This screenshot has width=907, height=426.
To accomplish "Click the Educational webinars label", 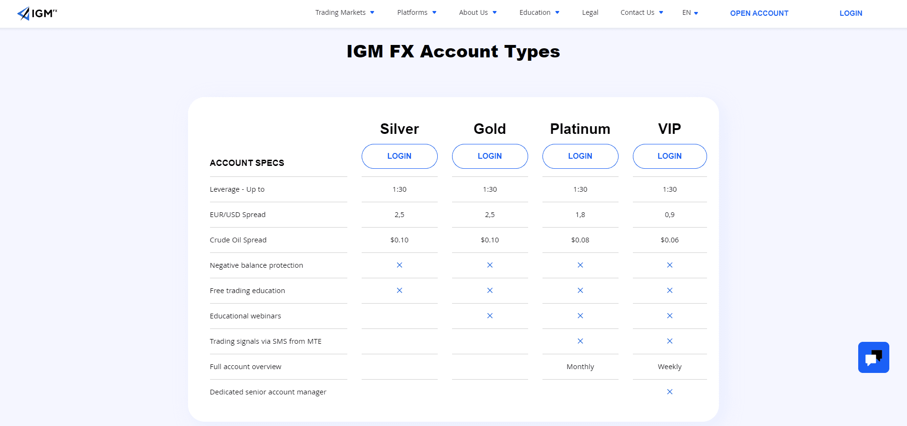I will [x=245, y=316].
